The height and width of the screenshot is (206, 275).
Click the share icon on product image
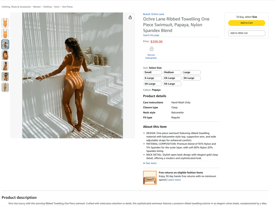click(130, 17)
